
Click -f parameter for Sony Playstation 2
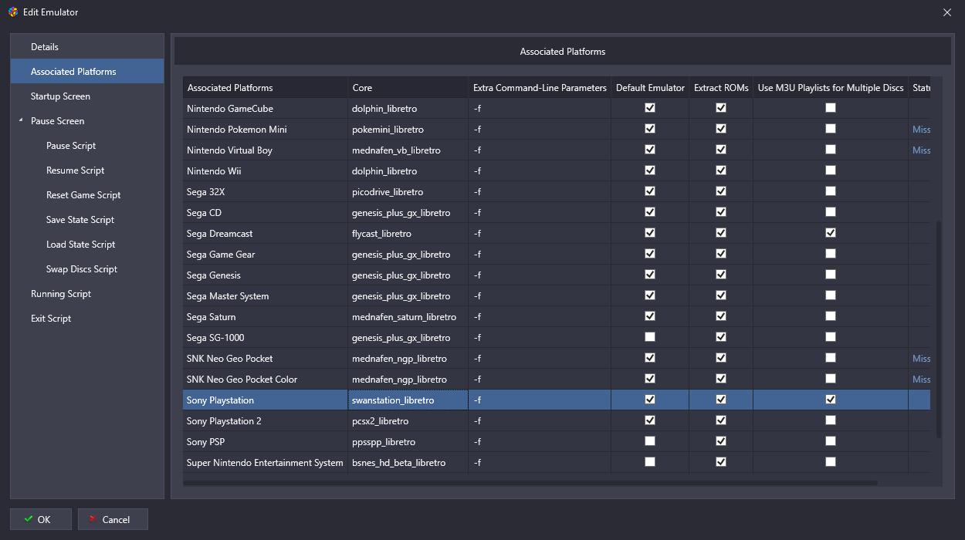(x=540, y=421)
